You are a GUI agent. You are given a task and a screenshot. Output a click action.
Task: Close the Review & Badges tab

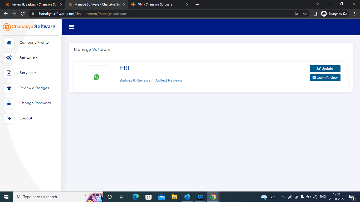pyautogui.click(x=61, y=4)
